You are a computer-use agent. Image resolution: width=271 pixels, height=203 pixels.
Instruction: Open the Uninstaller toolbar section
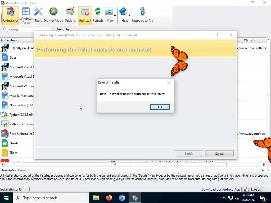click(x=11, y=16)
